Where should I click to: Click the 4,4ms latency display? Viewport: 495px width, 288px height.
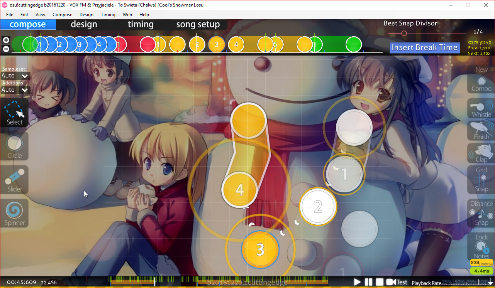(x=481, y=271)
